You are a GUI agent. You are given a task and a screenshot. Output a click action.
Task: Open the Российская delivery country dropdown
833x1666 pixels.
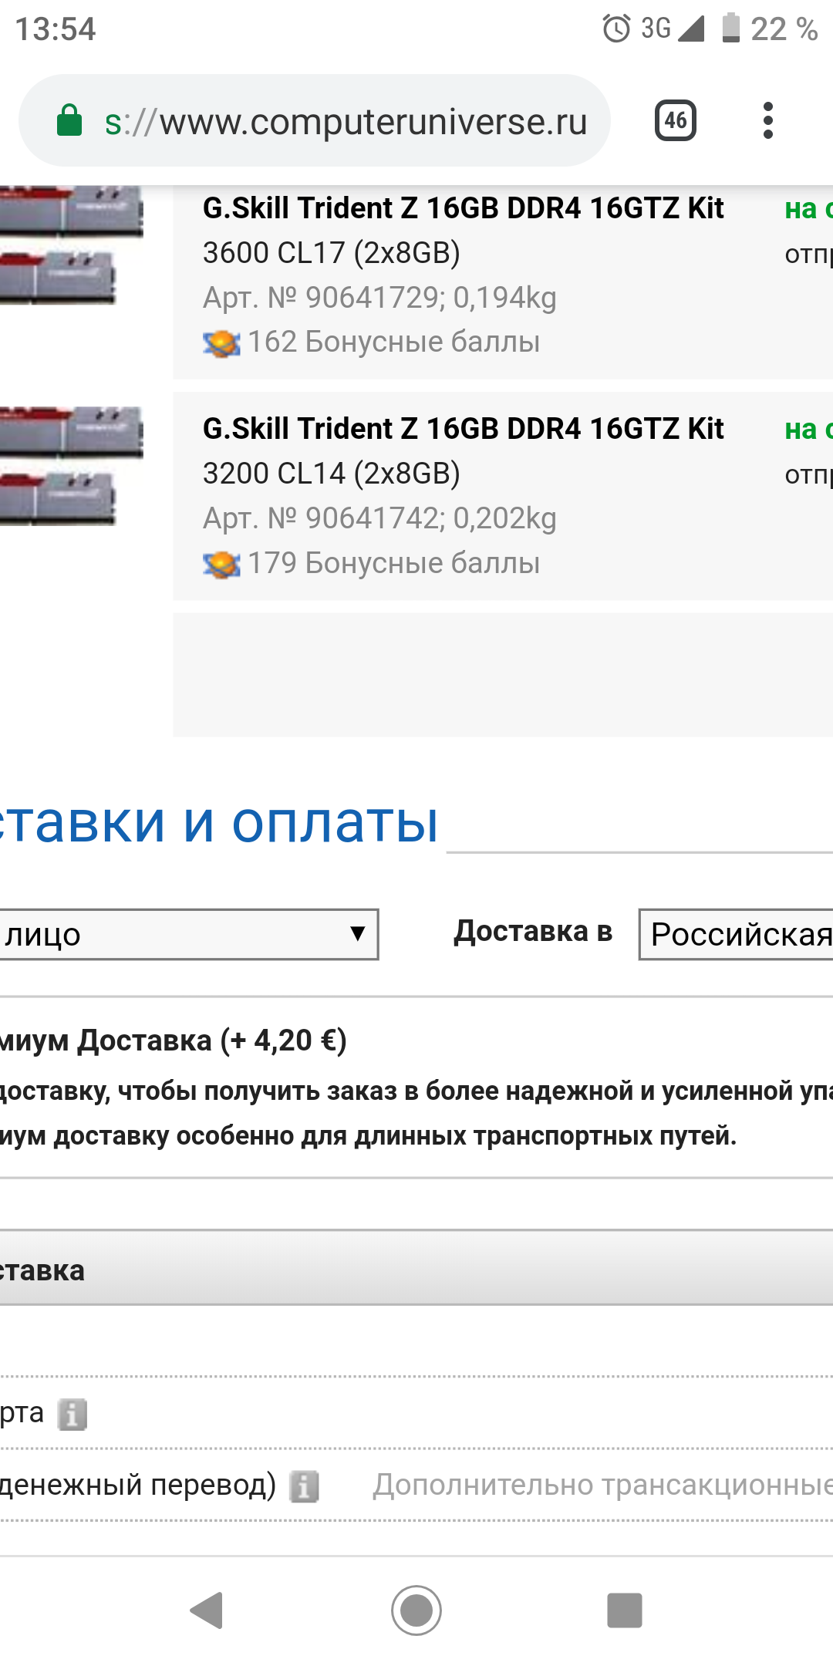tap(737, 934)
